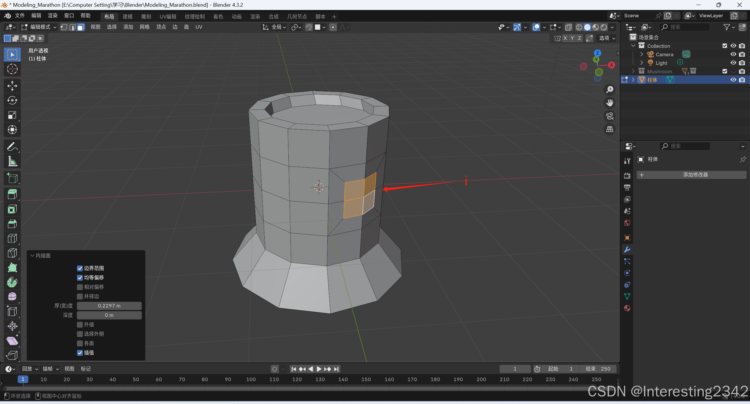
Task: Uncheck the 边界范围 checkbox
Action: click(80, 268)
